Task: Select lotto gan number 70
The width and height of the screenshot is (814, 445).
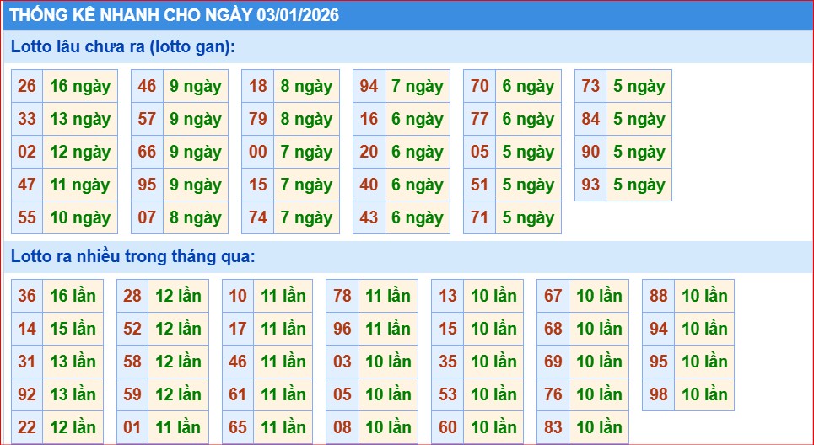Action: [x=480, y=86]
